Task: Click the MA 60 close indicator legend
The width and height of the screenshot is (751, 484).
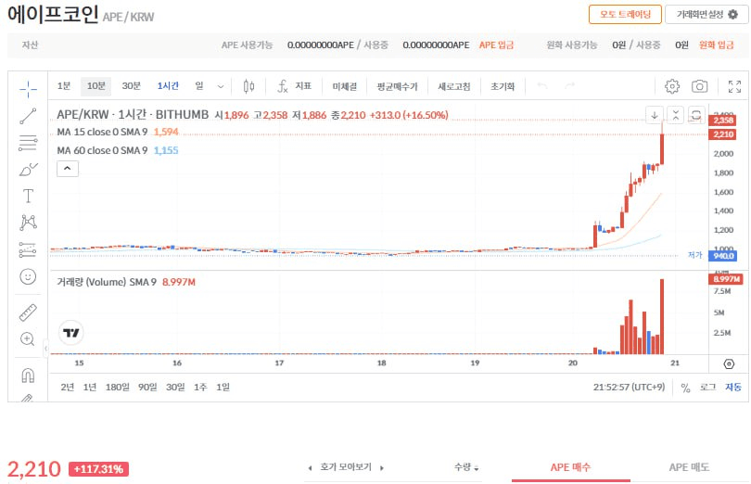Action: [x=118, y=150]
